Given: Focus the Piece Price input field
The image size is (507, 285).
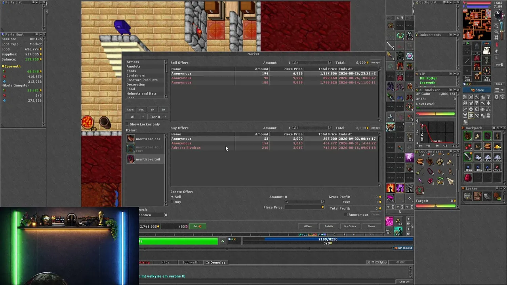Looking at the screenshot, I should 305,207.
